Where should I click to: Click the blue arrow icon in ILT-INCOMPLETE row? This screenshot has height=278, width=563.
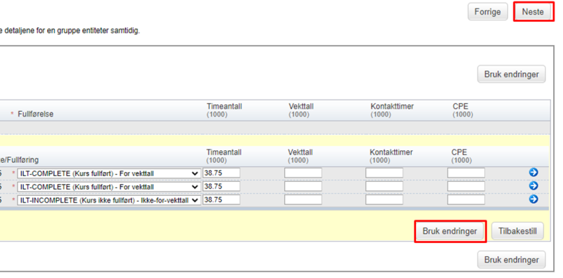coord(533,199)
